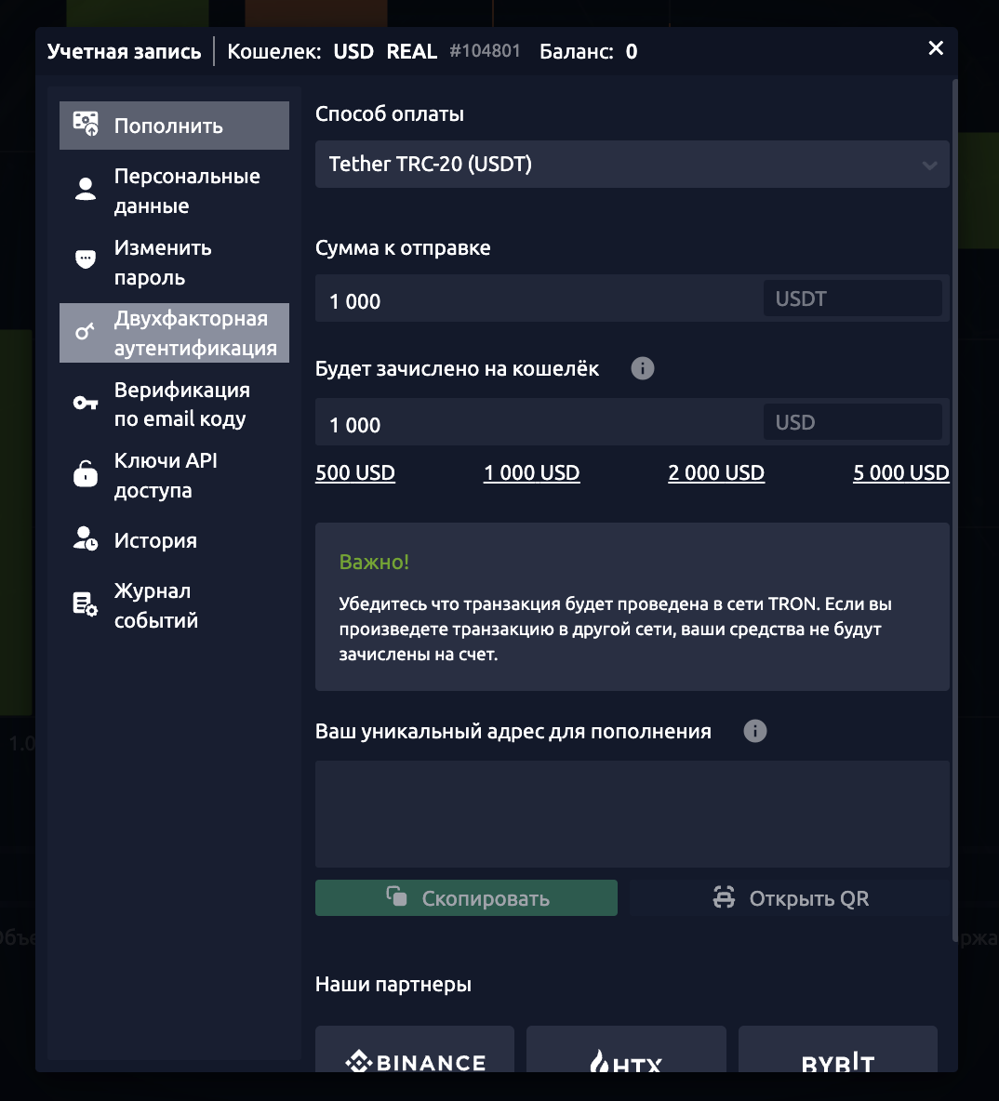
Task: Click the Важно! warning heading
Action: [374, 562]
